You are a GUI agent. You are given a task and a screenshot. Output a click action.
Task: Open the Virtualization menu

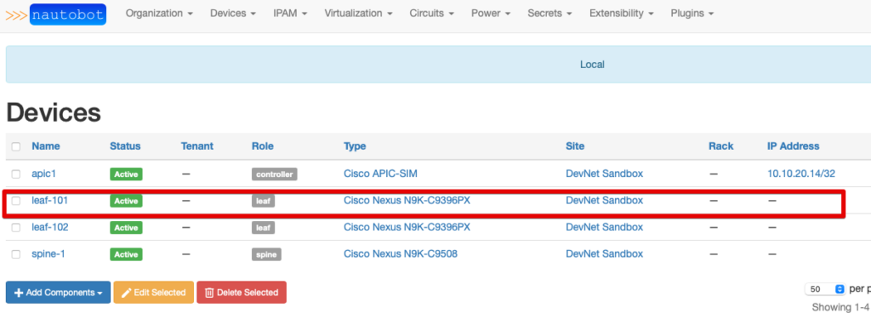[x=358, y=14]
